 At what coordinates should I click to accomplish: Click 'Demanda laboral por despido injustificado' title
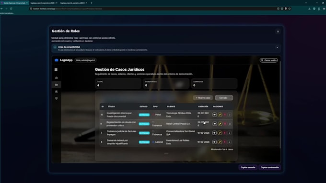coord(117,142)
